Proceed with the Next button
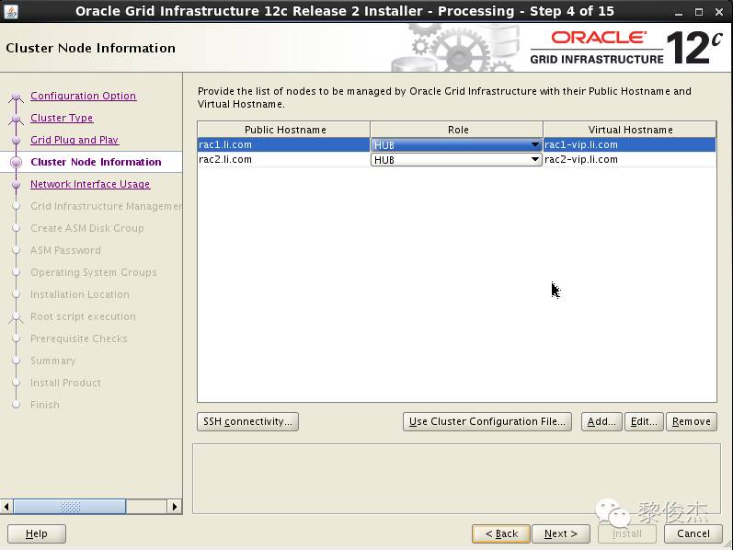Screen dimensions: 733x550 tap(560, 533)
